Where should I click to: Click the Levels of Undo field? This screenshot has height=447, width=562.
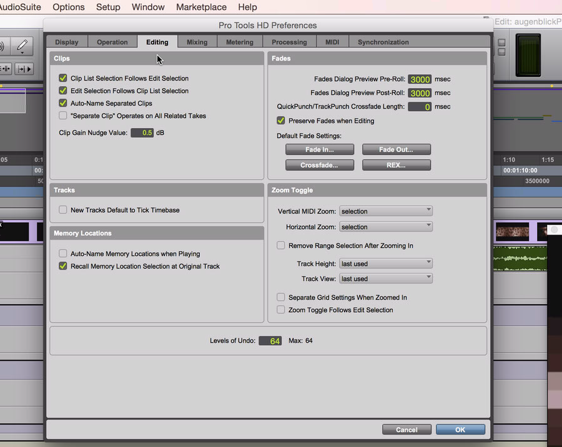[x=270, y=341]
